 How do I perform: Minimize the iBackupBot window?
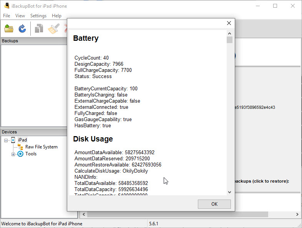258,6
